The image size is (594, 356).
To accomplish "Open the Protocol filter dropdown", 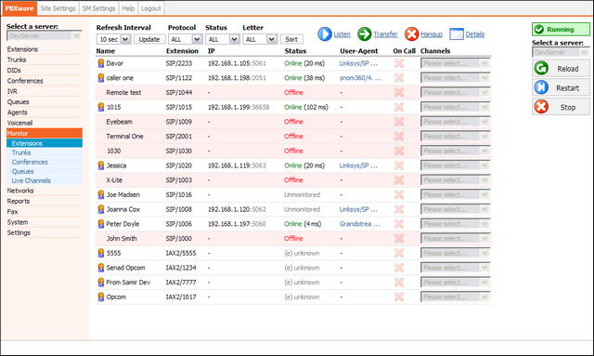I will coord(186,39).
